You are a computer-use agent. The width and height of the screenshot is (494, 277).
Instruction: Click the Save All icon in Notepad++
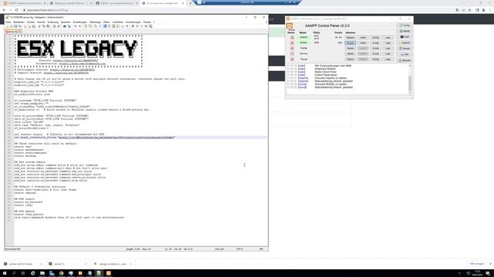point(21,26)
